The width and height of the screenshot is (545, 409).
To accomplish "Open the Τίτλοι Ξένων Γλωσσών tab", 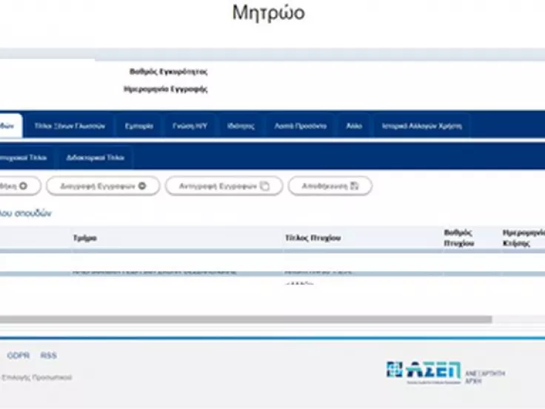I will click(x=70, y=126).
